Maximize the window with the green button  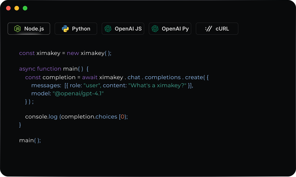[x=25, y=8]
